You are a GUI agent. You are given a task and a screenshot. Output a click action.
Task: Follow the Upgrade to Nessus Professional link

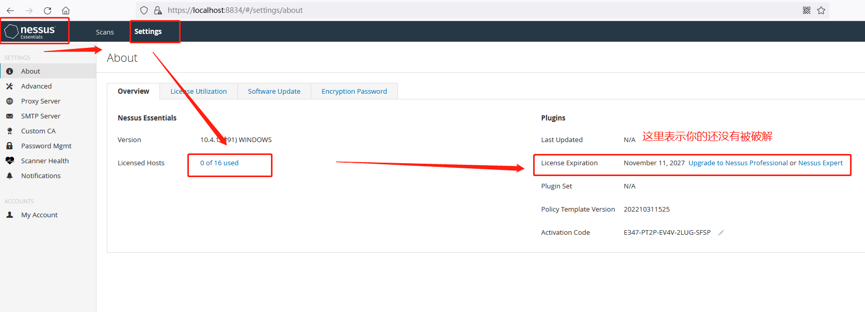(x=738, y=163)
